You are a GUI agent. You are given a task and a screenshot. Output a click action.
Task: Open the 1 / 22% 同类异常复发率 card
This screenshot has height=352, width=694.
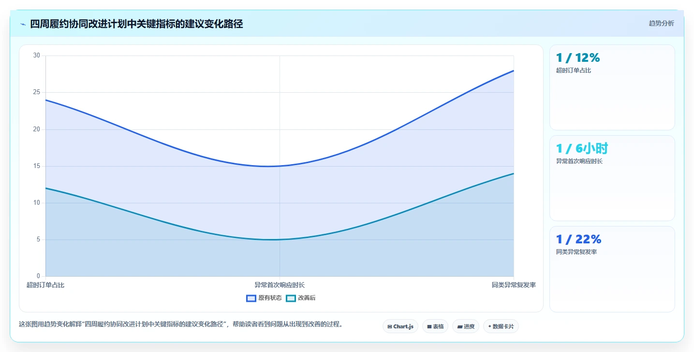point(612,269)
